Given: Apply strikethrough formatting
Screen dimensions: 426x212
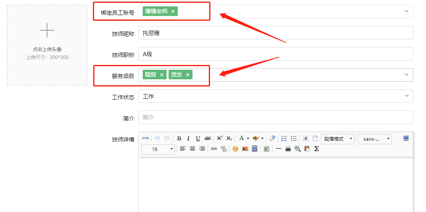Looking at the screenshot, I should 208,138.
